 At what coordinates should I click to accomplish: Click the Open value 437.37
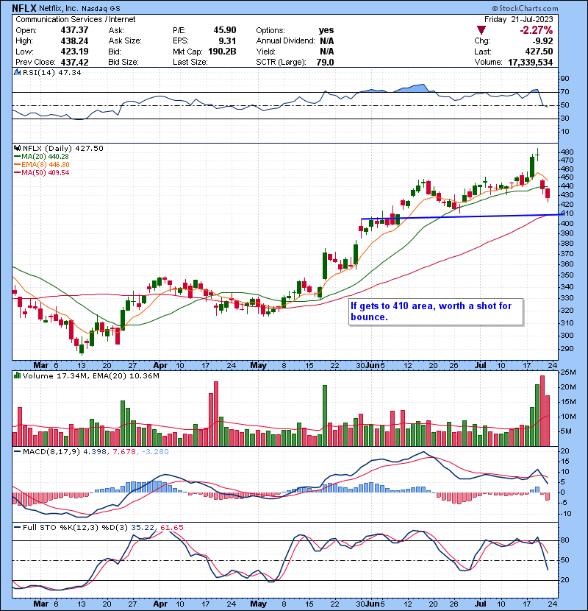(74, 30)
